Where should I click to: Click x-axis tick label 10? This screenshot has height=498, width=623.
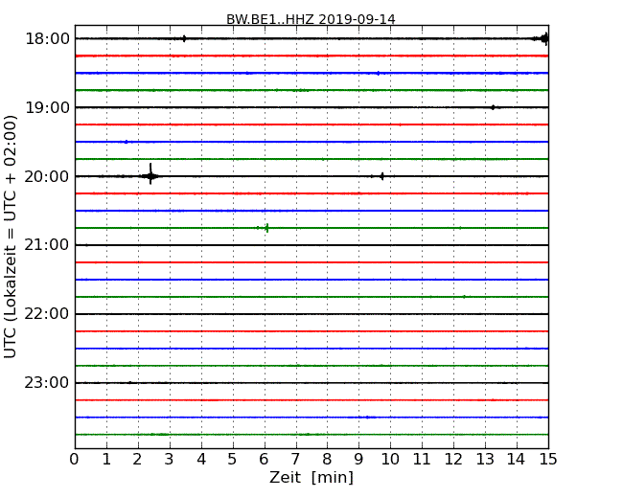390,460
